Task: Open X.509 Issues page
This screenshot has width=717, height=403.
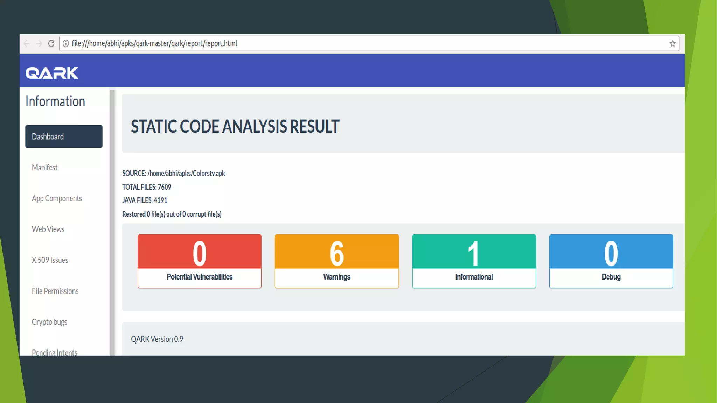Action: (50, 260)
